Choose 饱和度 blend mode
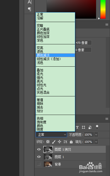Viewport: 110px width, 176px height. [55, 122]
